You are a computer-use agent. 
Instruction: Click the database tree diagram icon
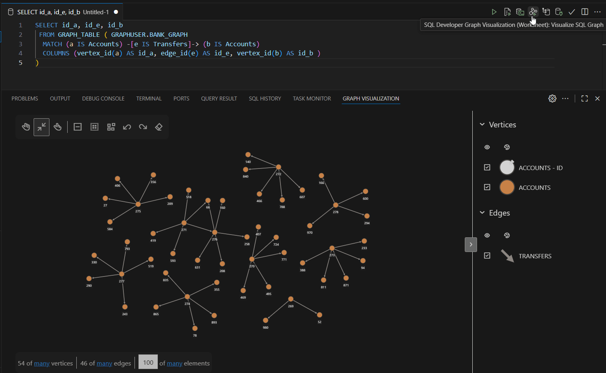(546, 12)
